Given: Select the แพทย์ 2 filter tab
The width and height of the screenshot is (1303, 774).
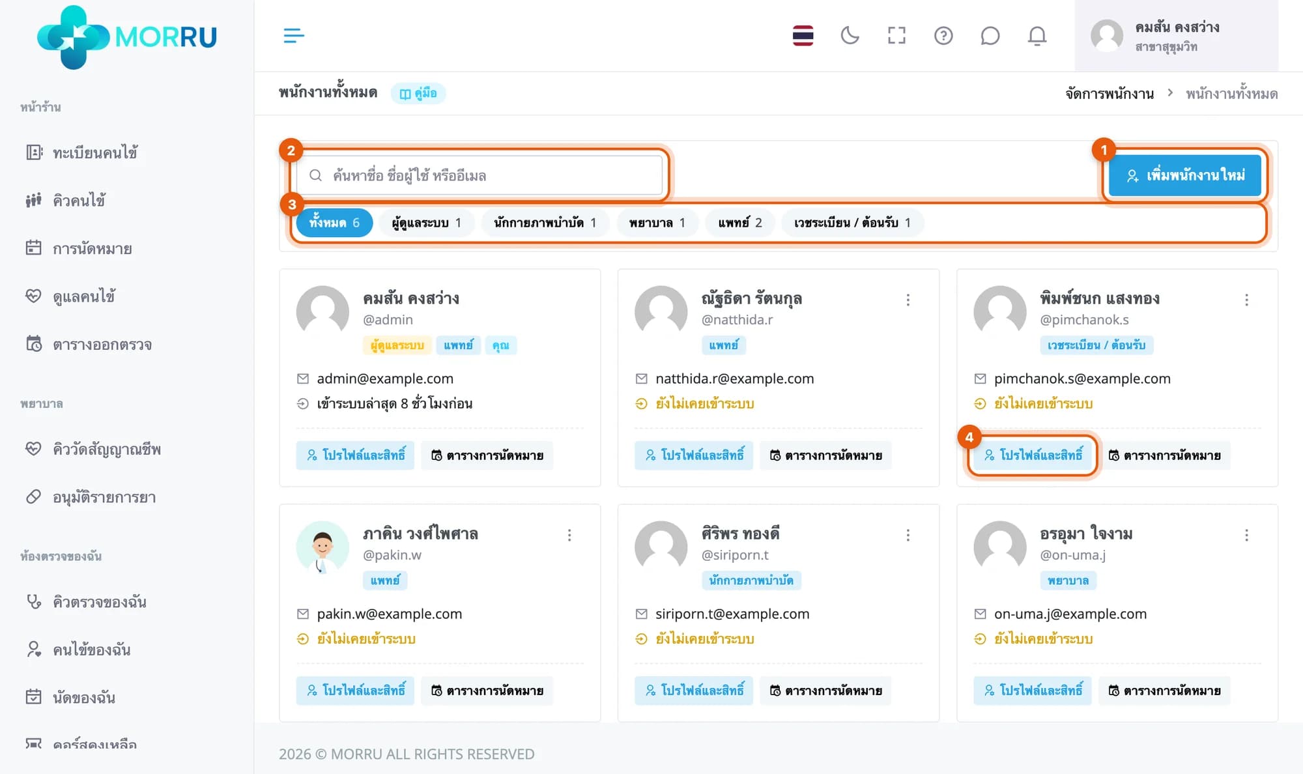Looking at the screenshot, I should click(x=740, y=223).
